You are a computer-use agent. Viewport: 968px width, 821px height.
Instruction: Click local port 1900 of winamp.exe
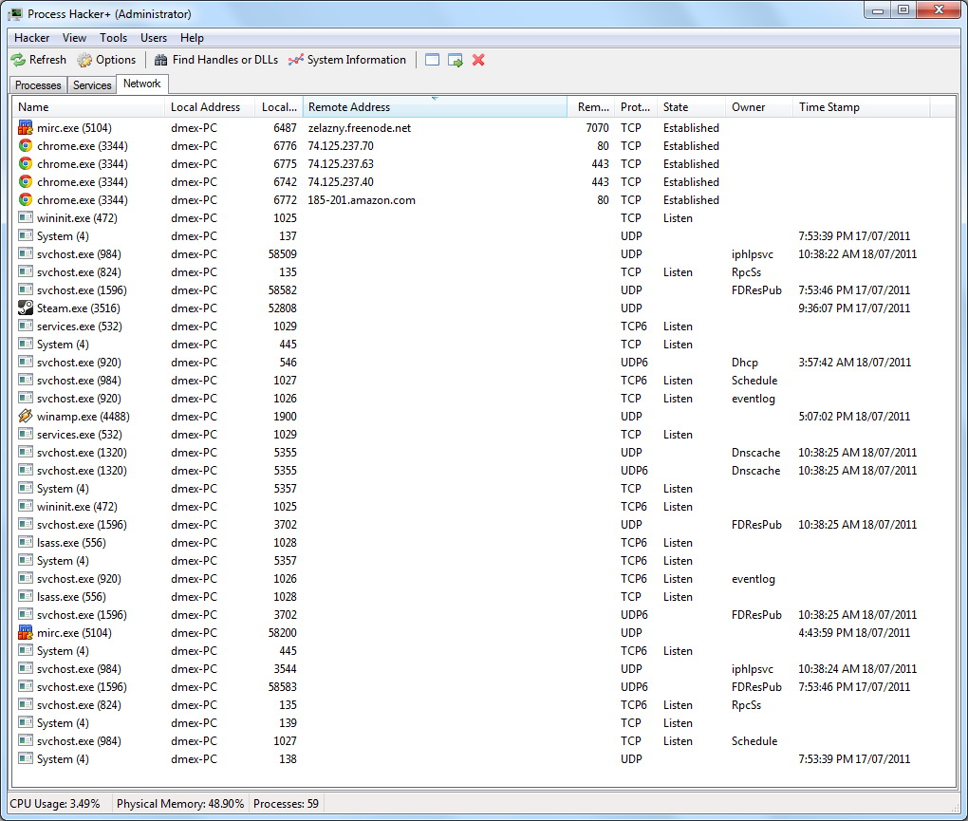coord(285,416)
